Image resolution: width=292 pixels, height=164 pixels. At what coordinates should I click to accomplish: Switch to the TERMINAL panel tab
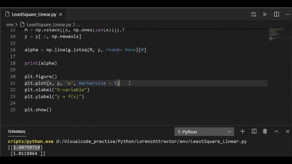point(16,132)
